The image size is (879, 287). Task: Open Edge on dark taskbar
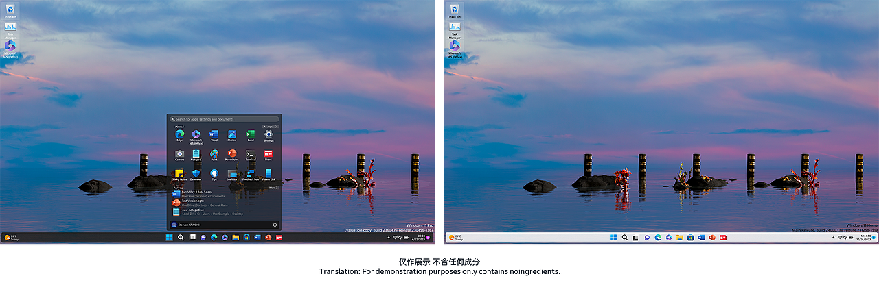click(214, 238)
